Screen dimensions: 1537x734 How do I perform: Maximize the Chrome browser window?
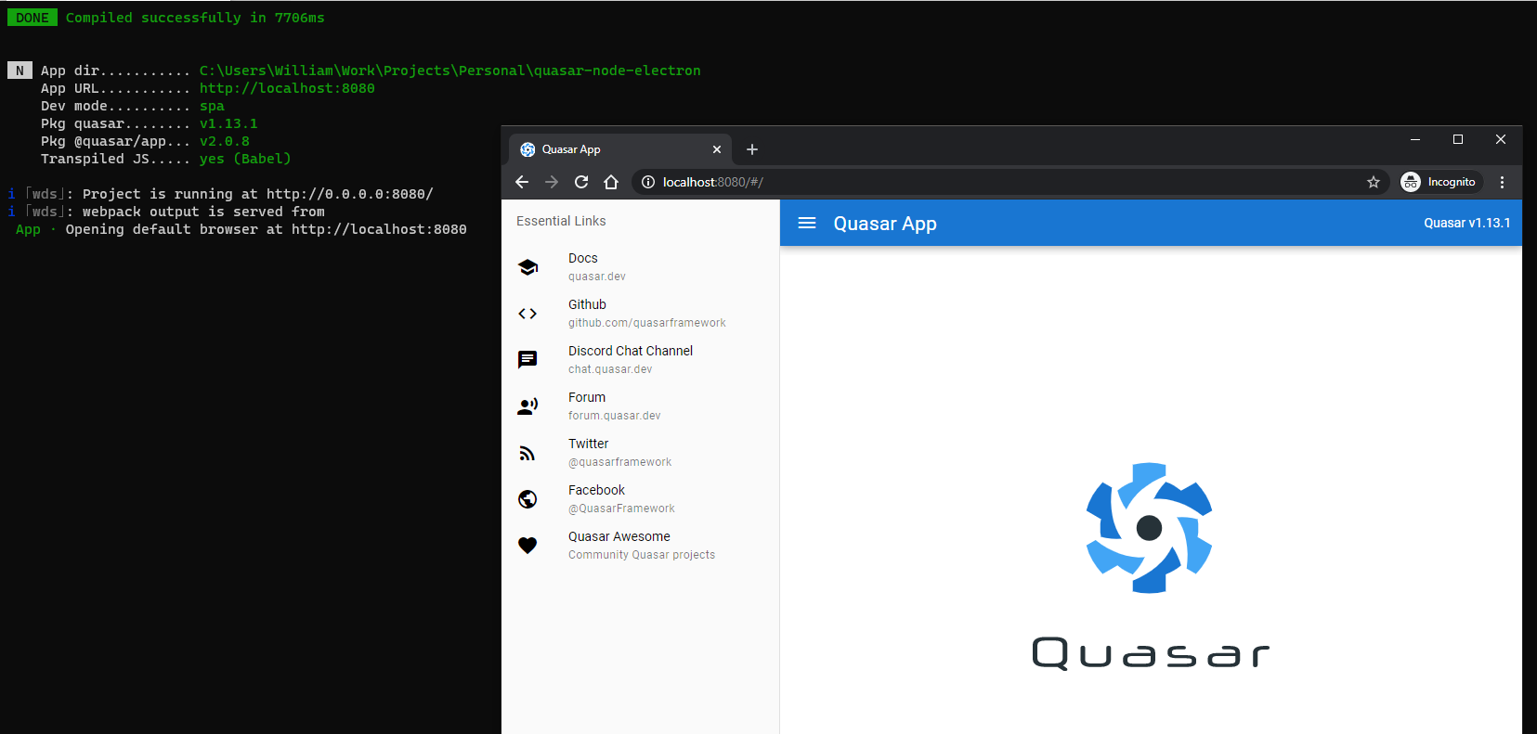coord(1458,139)
